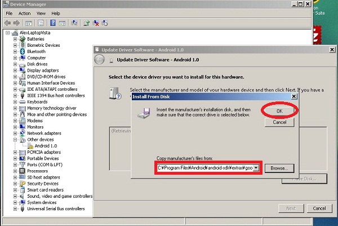Click the Show/Hide console tree toolbar icon
The height and width of the screenshot is (226, 338).
tap(29, 23)
